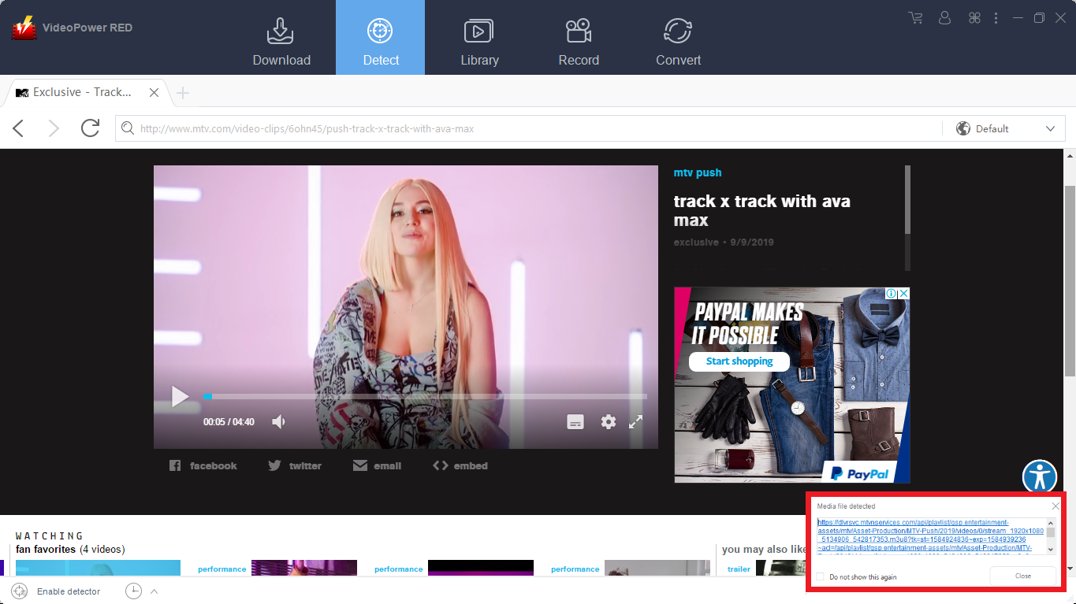Add a new browser tab

coord(183,93)
